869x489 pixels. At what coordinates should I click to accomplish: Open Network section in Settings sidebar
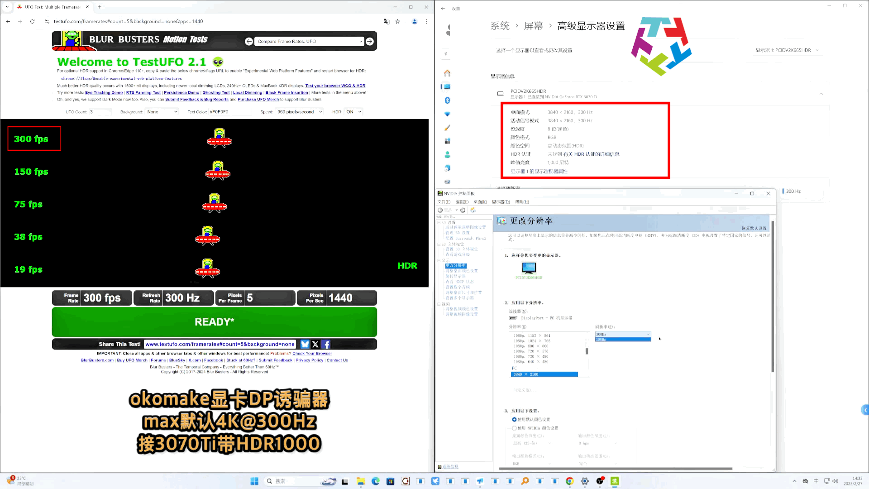447,114
